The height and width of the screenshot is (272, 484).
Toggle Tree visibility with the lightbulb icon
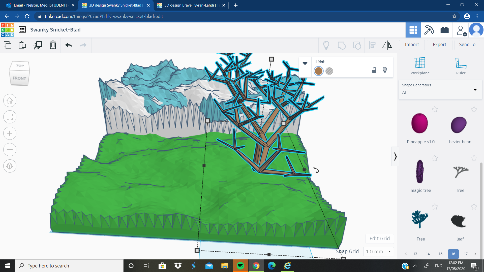pyautogui.click(x=385, y=70)
